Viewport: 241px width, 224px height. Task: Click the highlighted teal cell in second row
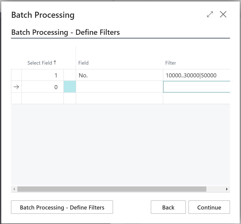pos(70,87)
